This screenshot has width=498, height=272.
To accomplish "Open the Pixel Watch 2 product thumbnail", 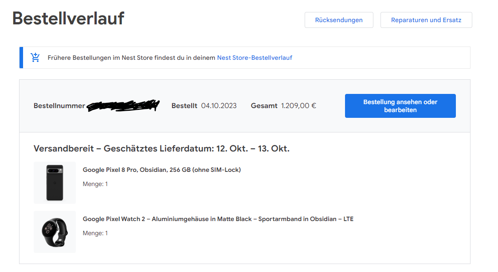I will click(x=55, y=232).
